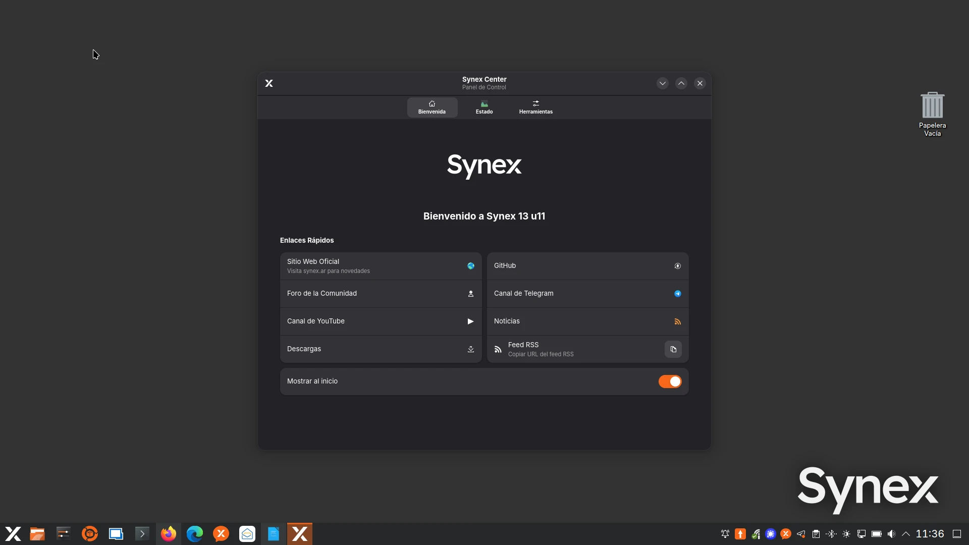This screenshot has width=969, height=545.
Task: Open the Synex application launcher menu
Action: click(13, 534)
